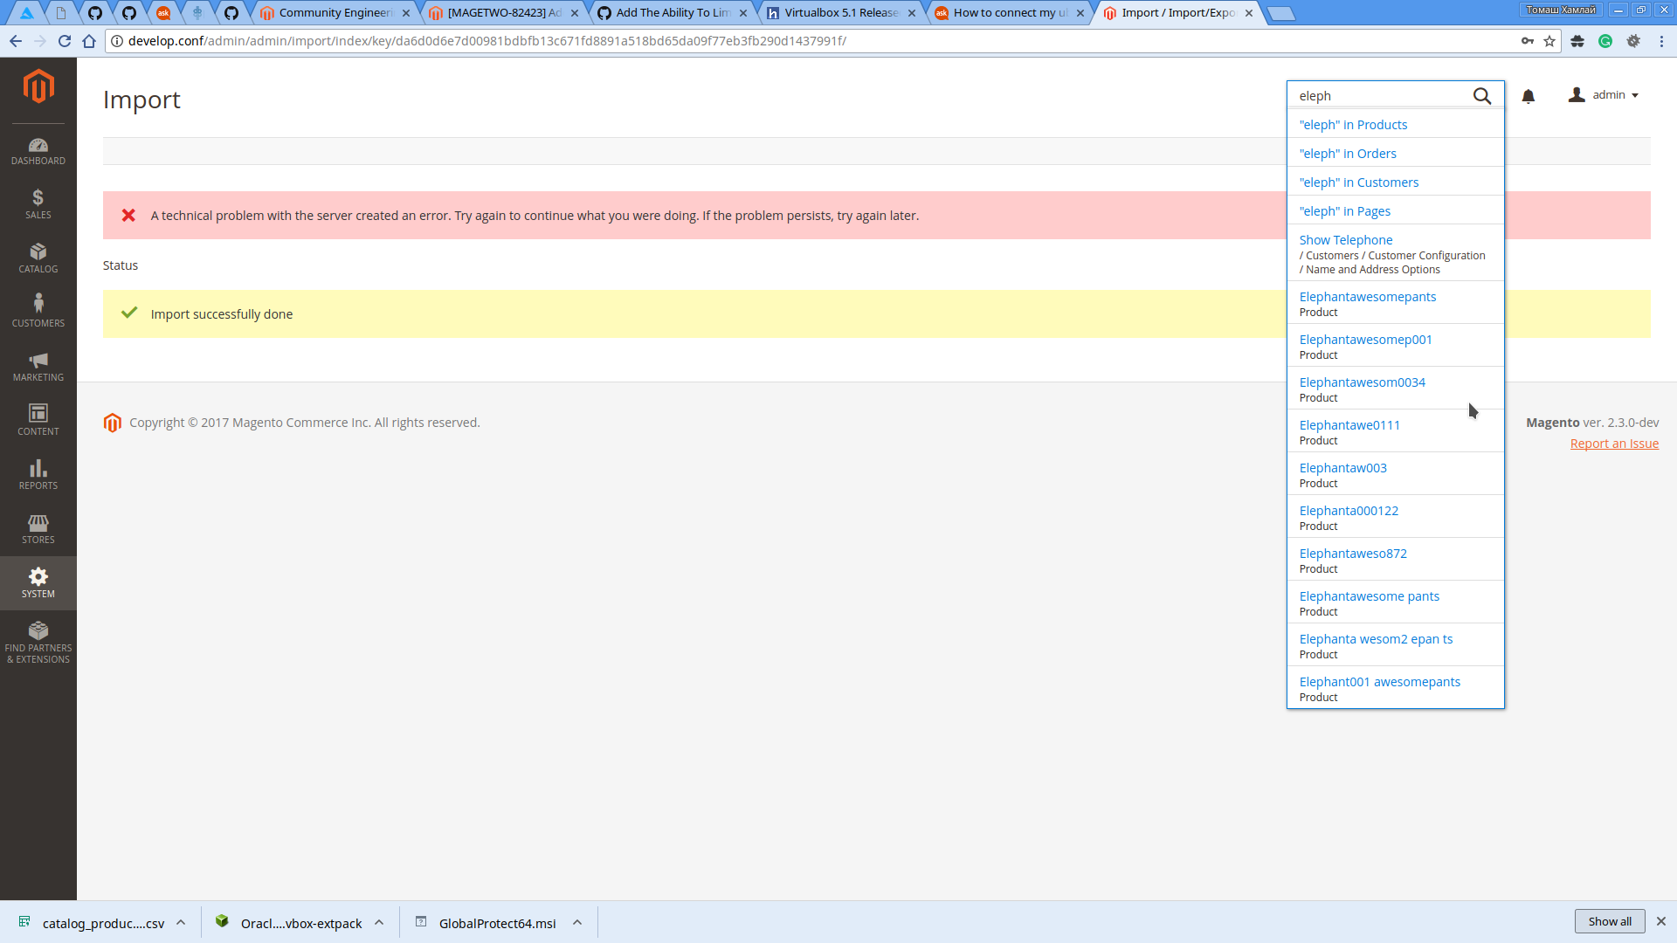
Task: Open the Catalog menu in sidebar
Action: pos(38,259)
